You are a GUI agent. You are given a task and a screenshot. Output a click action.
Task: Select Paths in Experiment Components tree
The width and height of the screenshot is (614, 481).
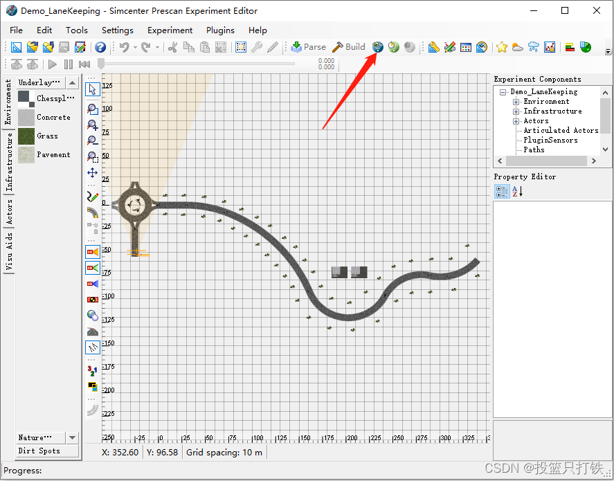(534, 150)
